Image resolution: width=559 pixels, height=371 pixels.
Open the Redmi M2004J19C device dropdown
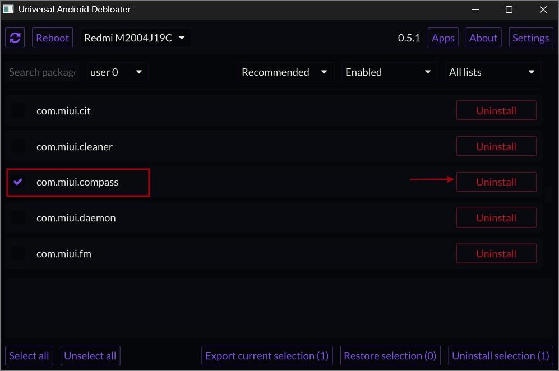coord(135,38)
